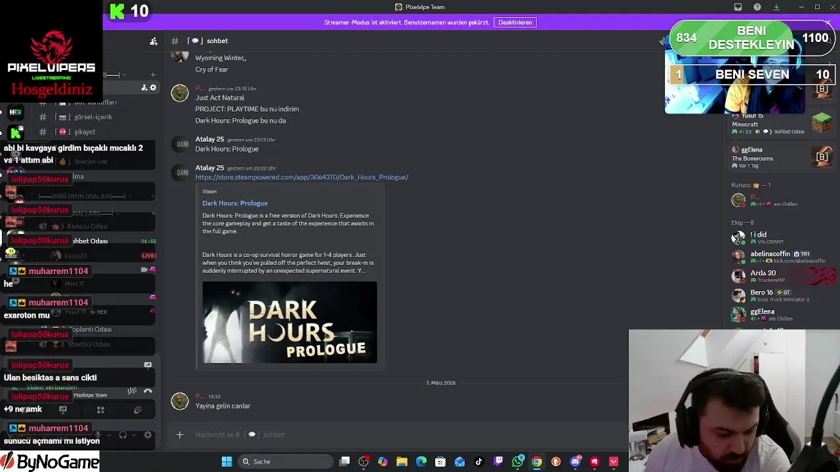Disconnect from voice with the hang-up icon

(x=148, y=391)
